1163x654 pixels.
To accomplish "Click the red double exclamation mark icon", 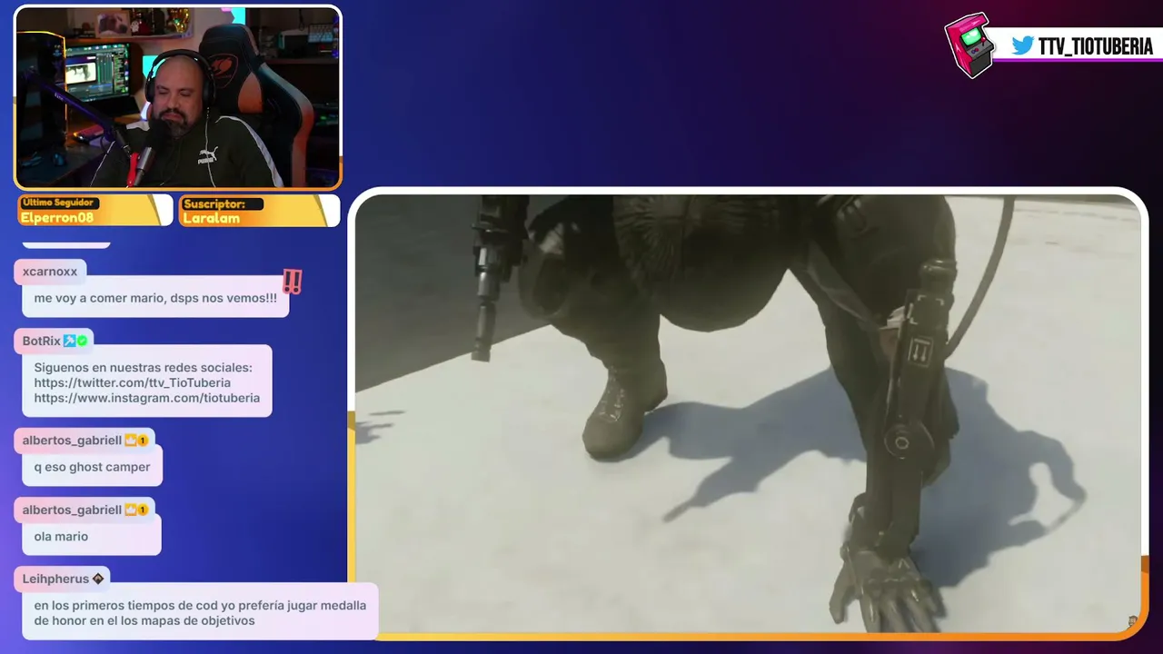I will [x=292, y=282].
